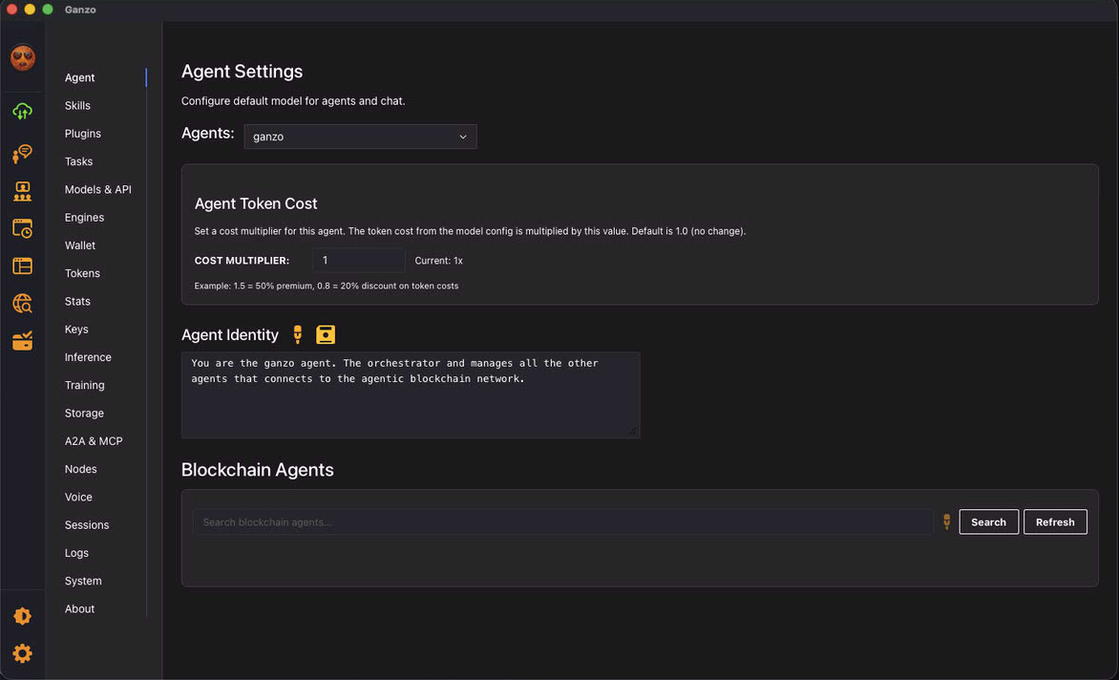
Task: Grab the Agent Identity textarea resize handle
Action: point(633,431)
